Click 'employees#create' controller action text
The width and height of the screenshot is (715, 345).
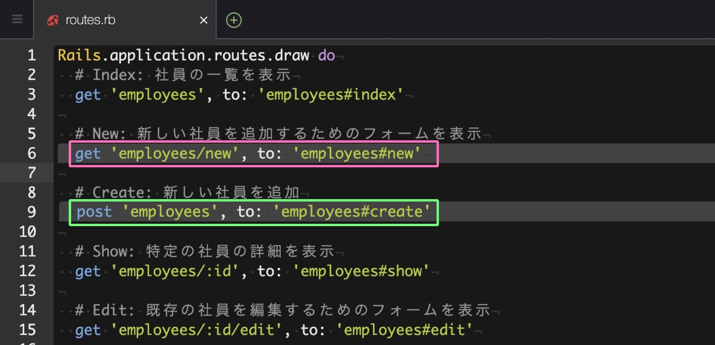(352, 212)
